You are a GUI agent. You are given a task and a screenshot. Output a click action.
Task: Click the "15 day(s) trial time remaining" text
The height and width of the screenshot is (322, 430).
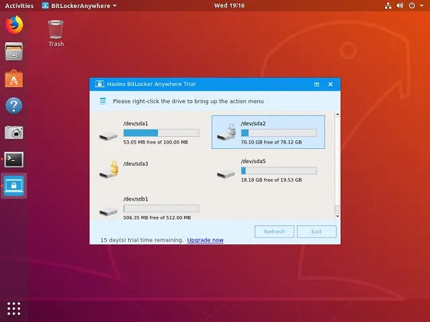tap(142, 240)
